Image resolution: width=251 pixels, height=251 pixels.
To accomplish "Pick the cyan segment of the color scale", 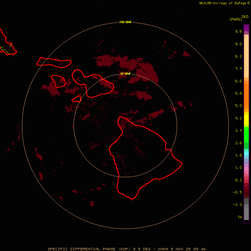I will 246,153.
